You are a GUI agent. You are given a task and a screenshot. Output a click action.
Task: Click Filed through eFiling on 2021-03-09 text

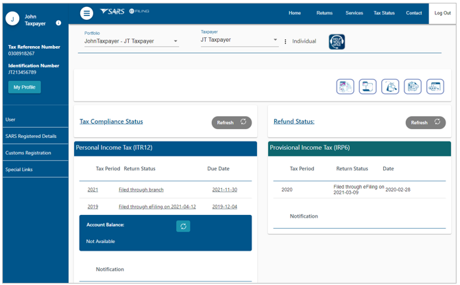click(x=359, y=190)
